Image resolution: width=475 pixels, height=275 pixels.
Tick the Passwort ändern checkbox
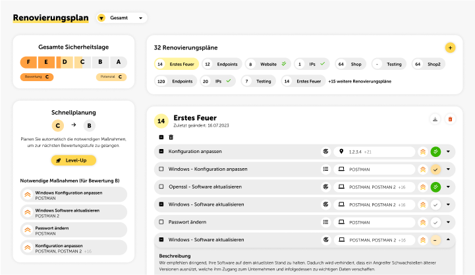pos(161,222)
